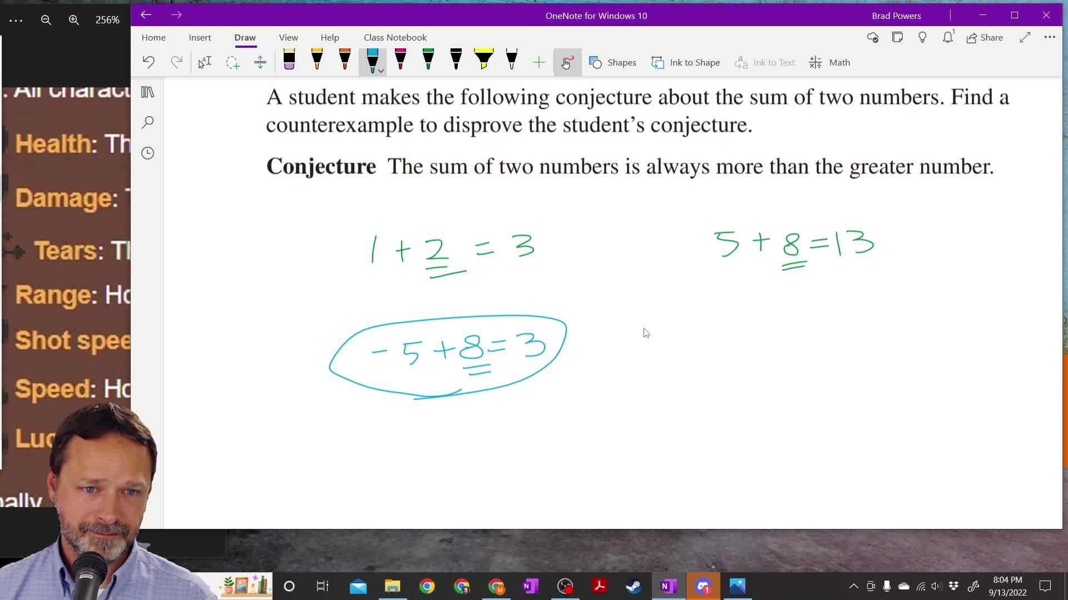Add a new pen with the plus icon
Screen dimensions: 1068x600
point(538,62)
